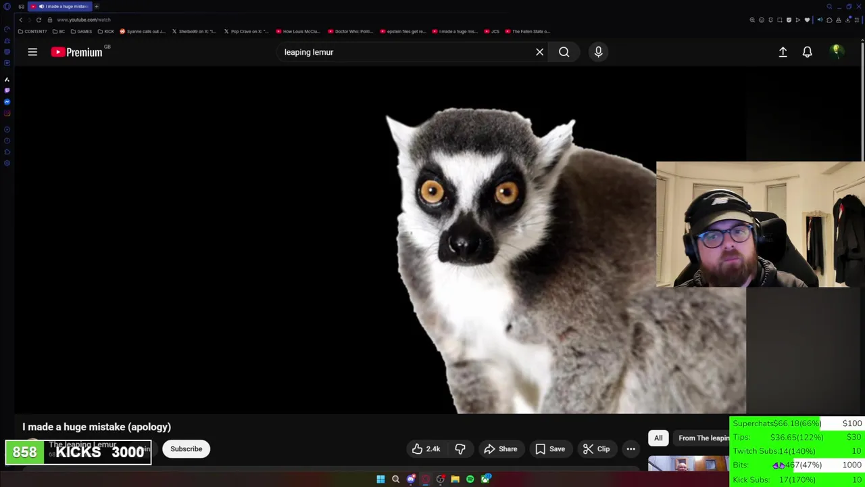The width and height of the screenshot is (865, 487).
Task: Open the YouTube guide hamburger menu
Action: (32, 52)
